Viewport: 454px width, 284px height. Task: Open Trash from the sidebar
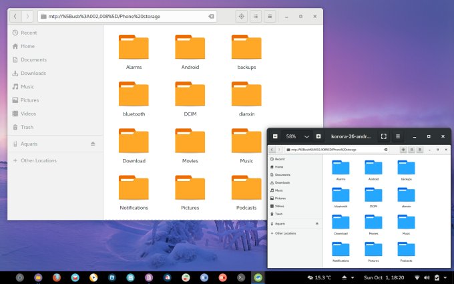coord(27,127)
